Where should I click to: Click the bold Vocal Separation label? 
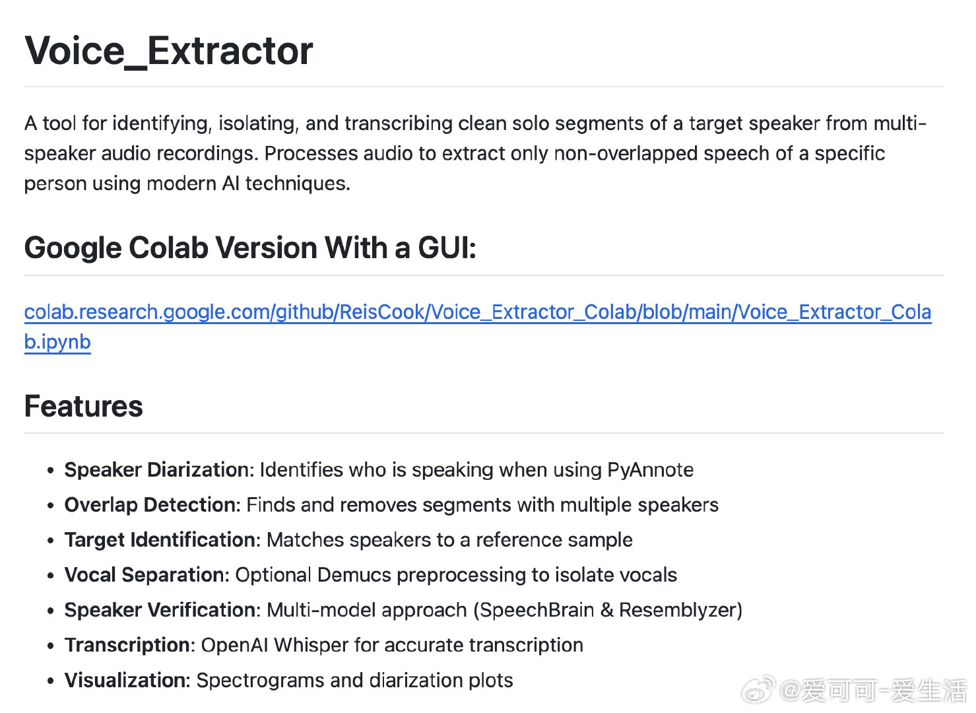click(145, 574)
